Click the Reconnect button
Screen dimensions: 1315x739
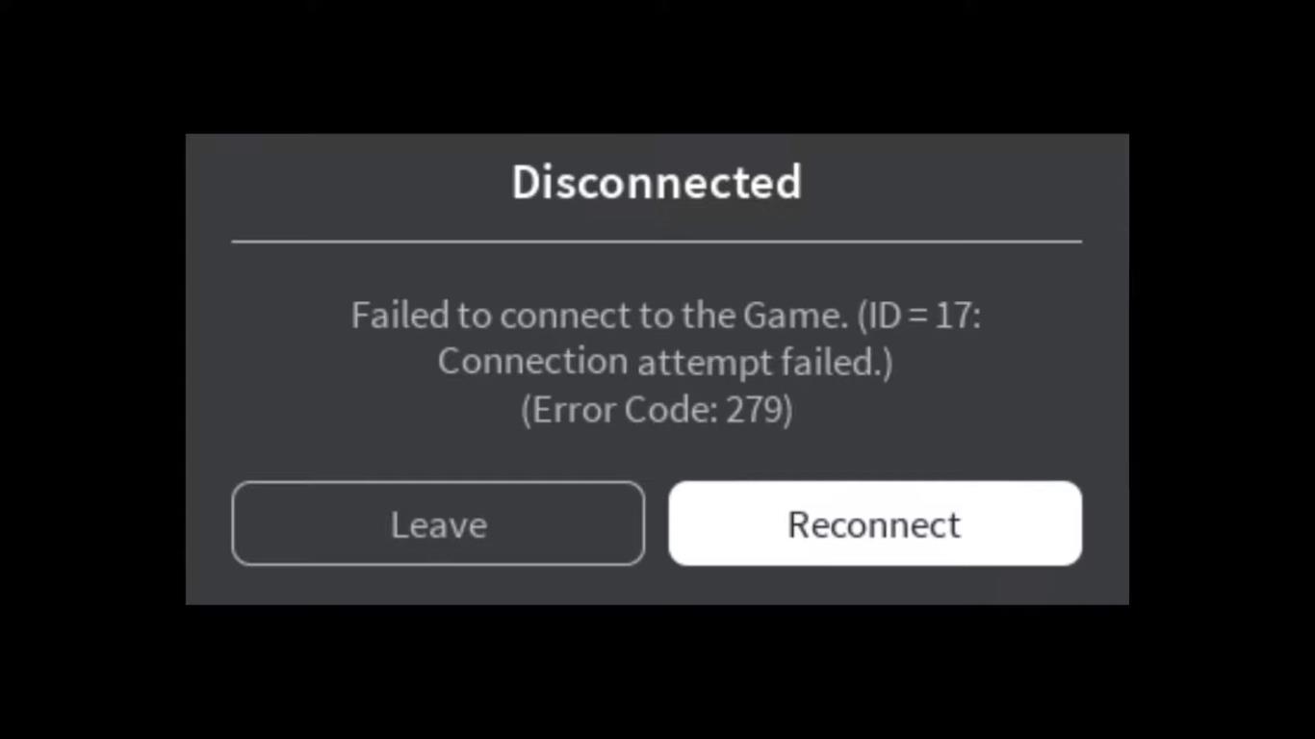tap(875, 523)
